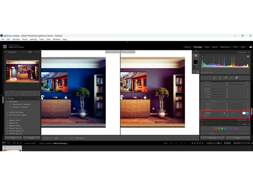Set navigator zoom to FIT
Viewport: 253px width, 169px height.
24,52
